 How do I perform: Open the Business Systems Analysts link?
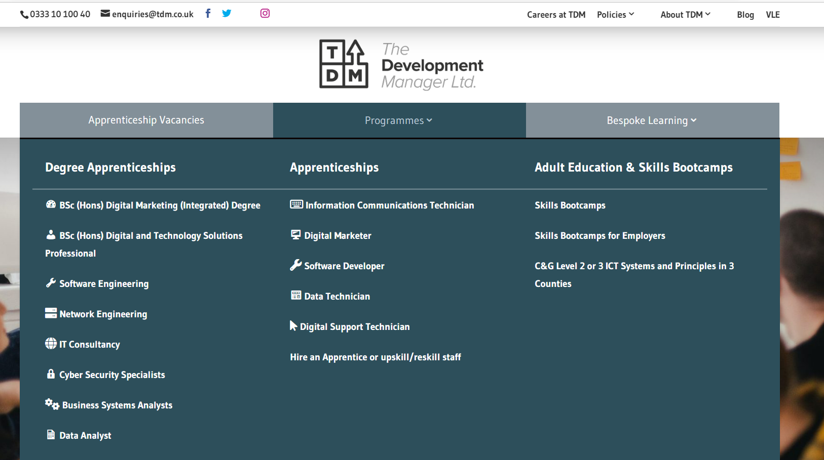click(117, 405)
